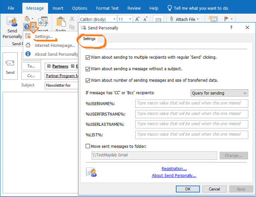This screenshot has height=197, width=256.
Task: Open the font size 11 dropdown
Action: [x=130, y=19]
